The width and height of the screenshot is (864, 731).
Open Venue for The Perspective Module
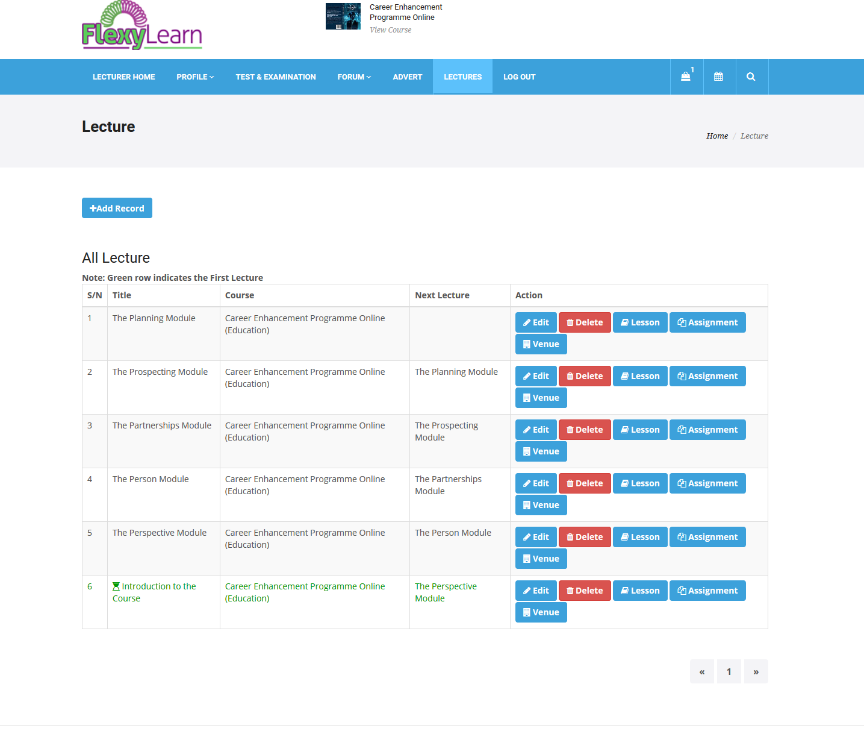541,559
